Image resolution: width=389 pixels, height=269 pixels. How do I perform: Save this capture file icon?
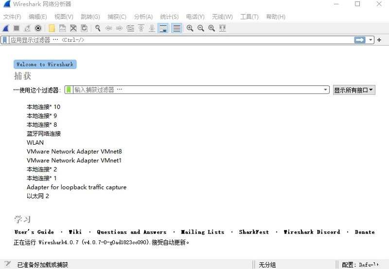pyautogui.click(x=63, y=28)
